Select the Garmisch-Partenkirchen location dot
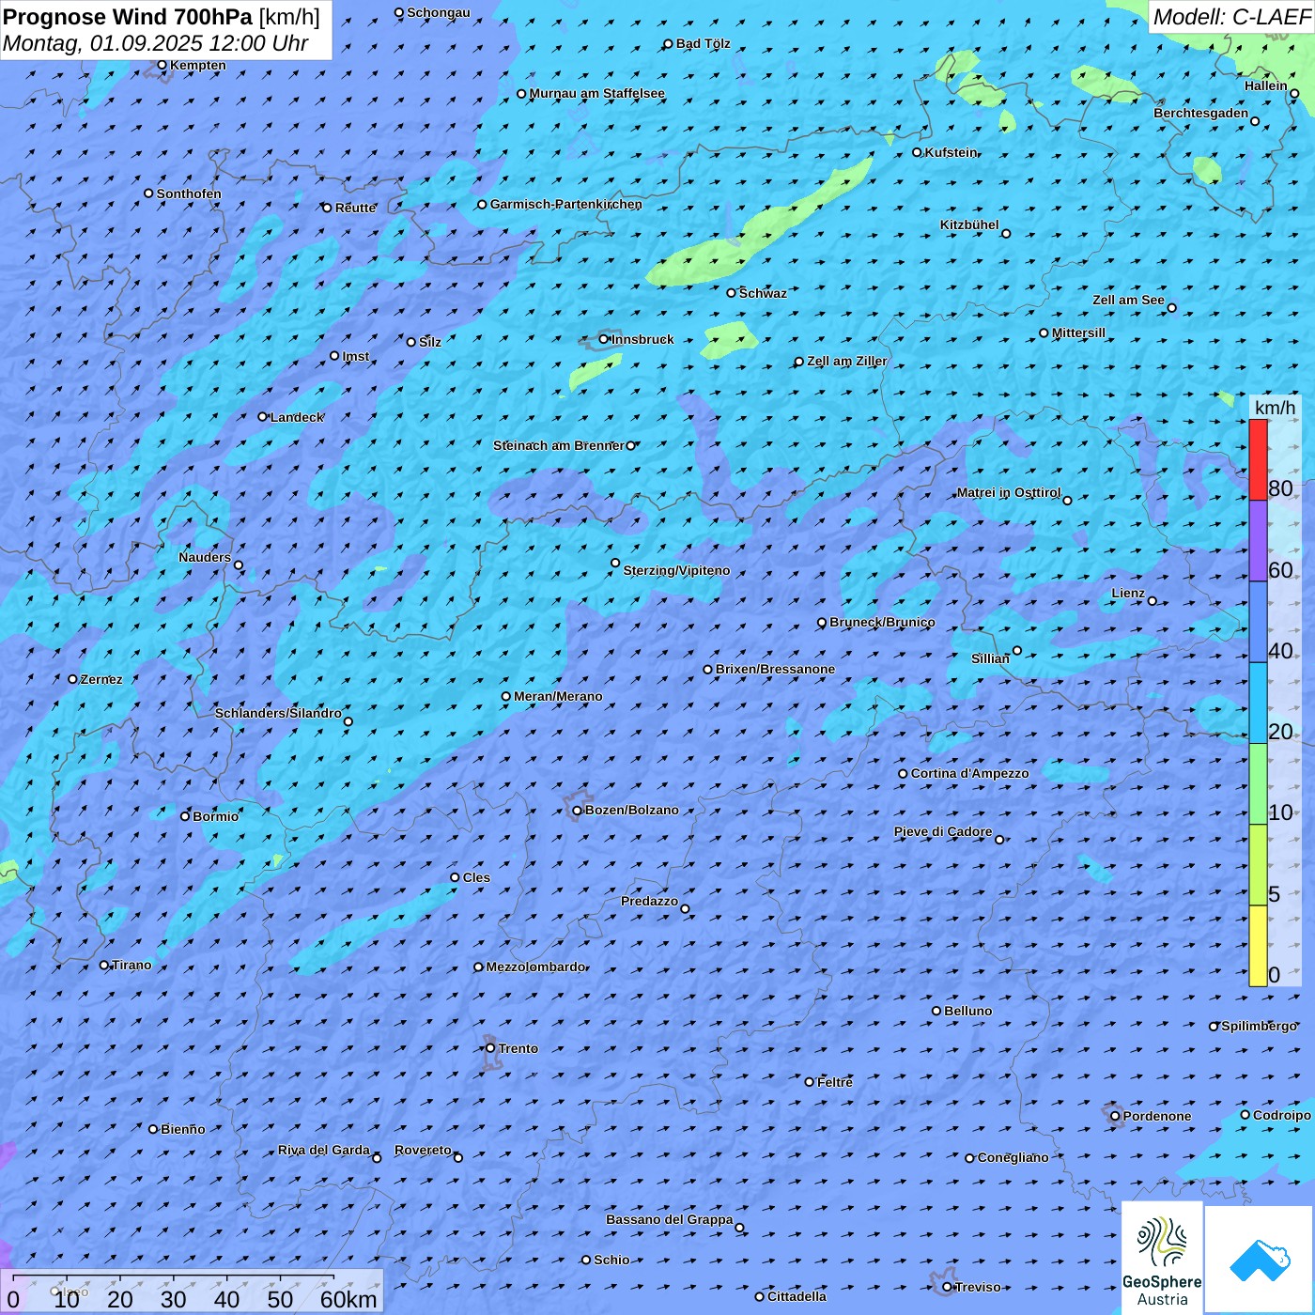The width and height of the screenshot is (1315, 1315). point(483,204)
